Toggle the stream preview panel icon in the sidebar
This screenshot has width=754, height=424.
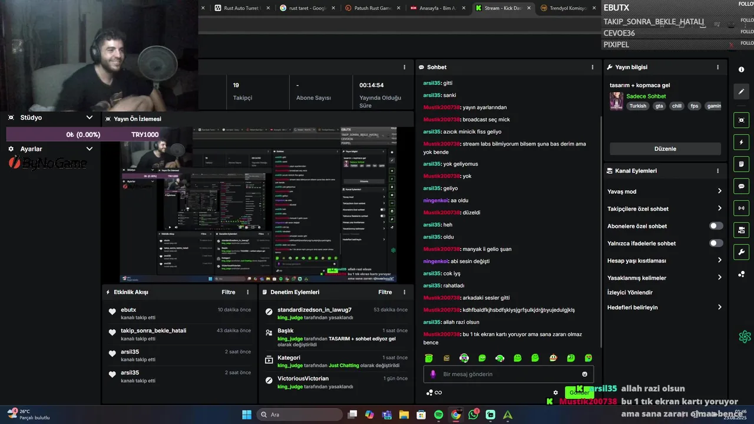pyautogui.click(x=741, y=120)
